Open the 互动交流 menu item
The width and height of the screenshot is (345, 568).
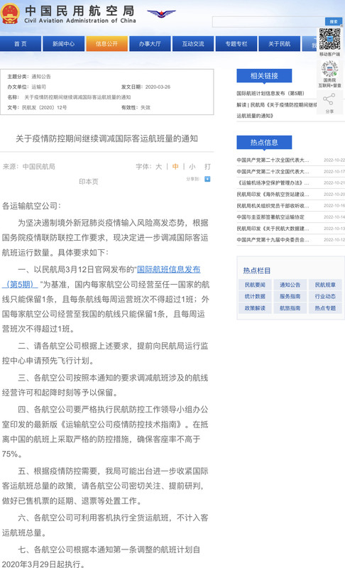click(x=193, y=44)
